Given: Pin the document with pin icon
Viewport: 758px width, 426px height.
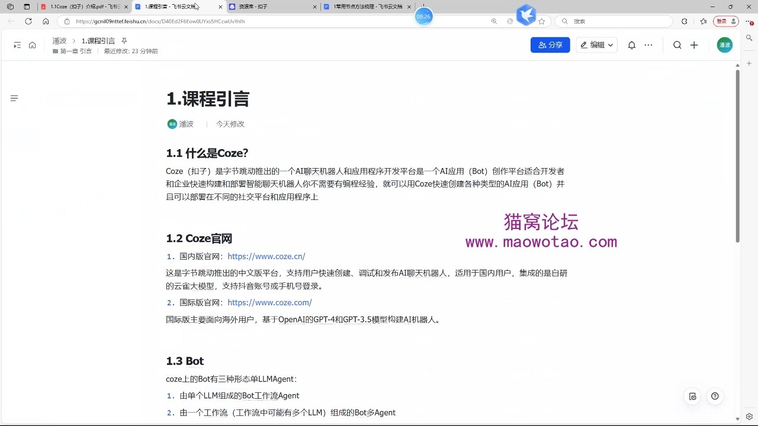Looking at the screenshot, I should coord(124,41).
